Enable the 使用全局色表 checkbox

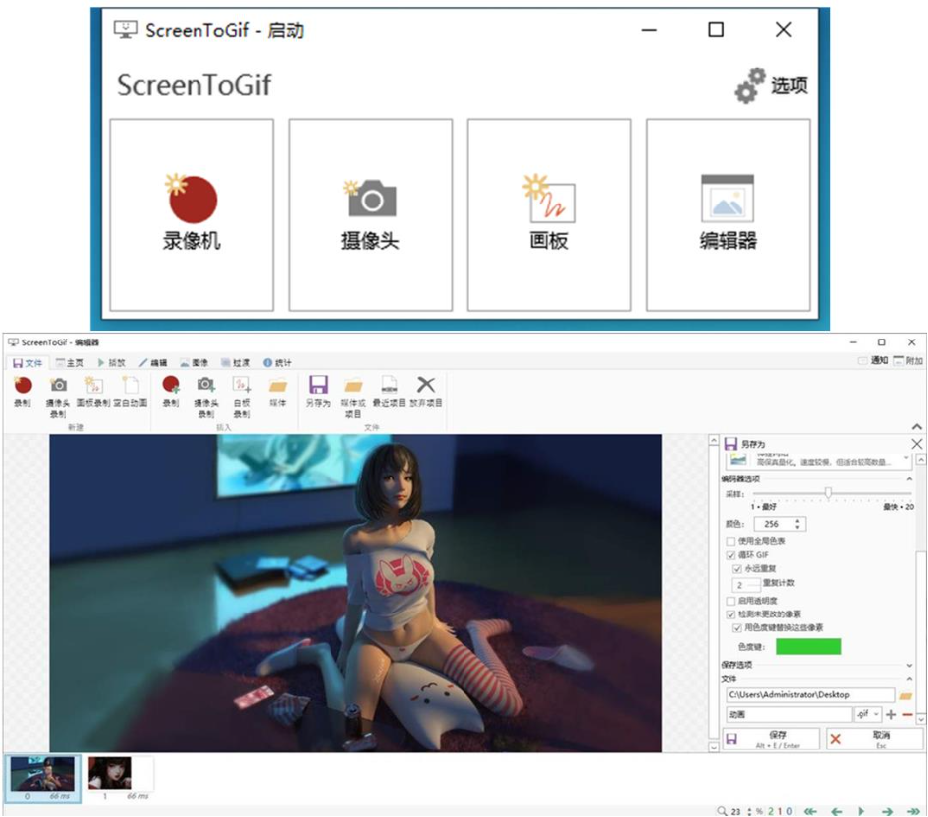[x=731, y=541]
